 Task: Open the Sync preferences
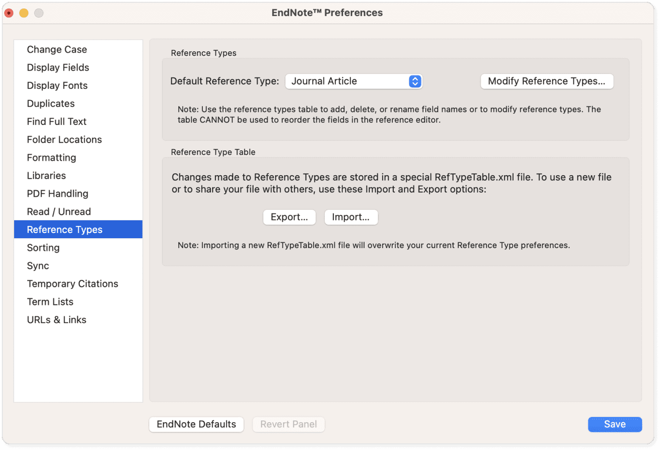38,265
